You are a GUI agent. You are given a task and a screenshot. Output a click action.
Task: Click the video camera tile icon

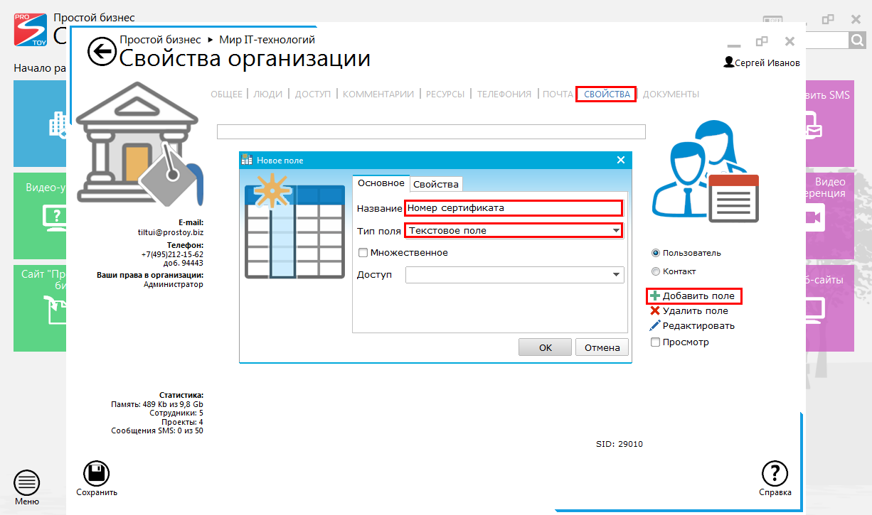pyautogui.click(x=814, y=217)
